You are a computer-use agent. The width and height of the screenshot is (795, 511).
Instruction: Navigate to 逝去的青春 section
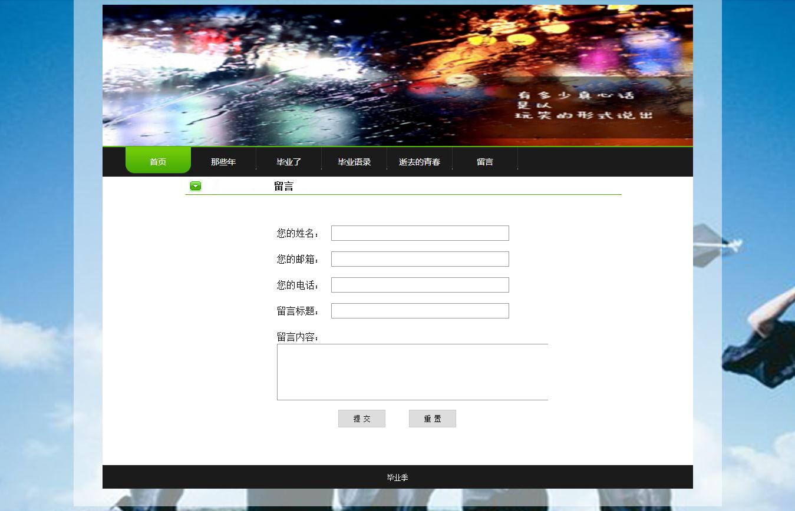pos(420,162)
